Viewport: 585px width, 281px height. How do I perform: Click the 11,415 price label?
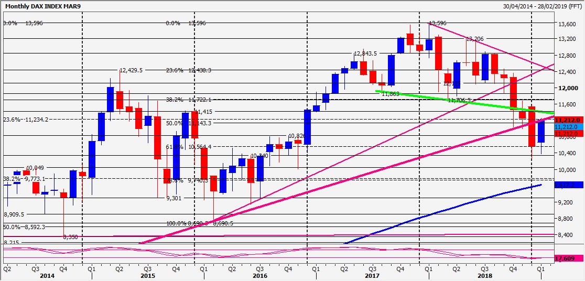[203, 112]
